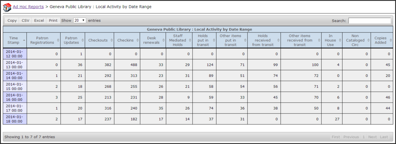Viewport: 396px width, 144px height.
Task: Open the Show entries dropdown
Action: pos(80,21)
